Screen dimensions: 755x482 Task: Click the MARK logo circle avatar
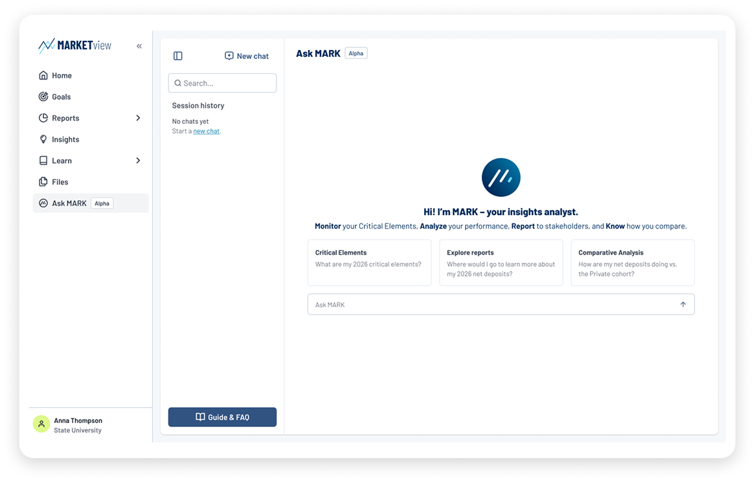[x=501, y=178]
